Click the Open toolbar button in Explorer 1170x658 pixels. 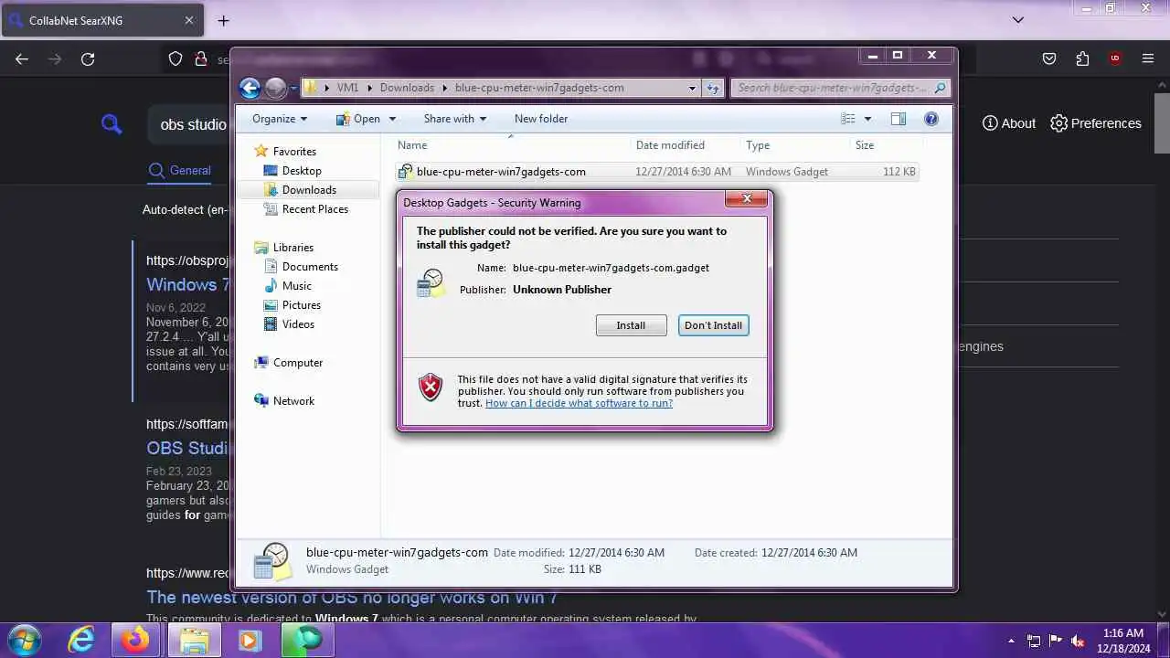point(358,119)
